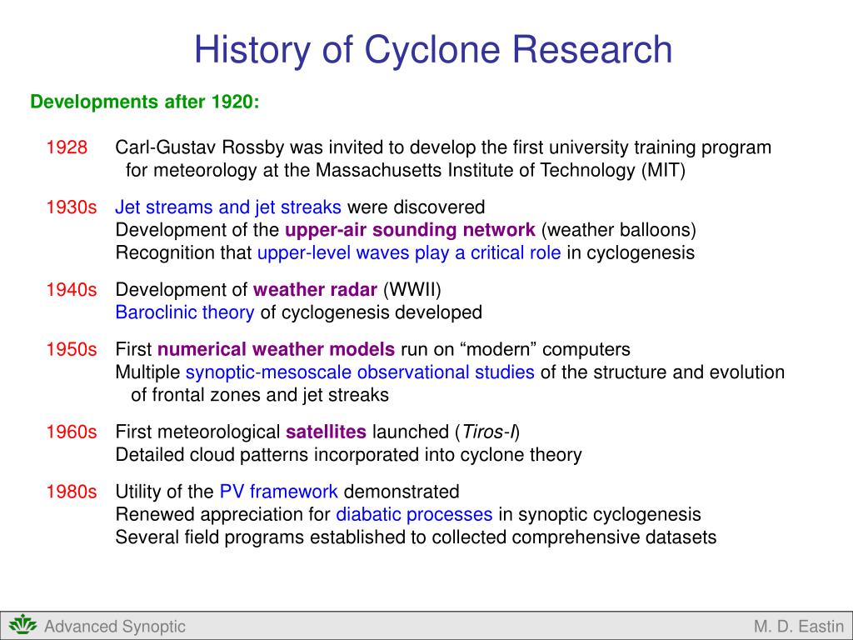Click the '1950s' decade label
This screenshot has height=640, width=853.
(x=72, y=349)
